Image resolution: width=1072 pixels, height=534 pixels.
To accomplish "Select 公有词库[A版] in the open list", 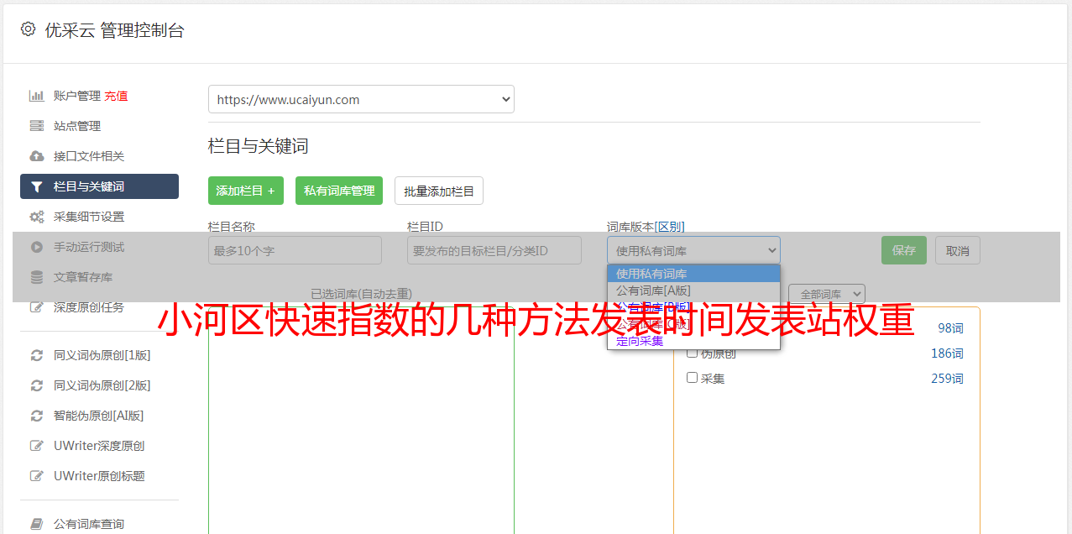I will pos(693,291).
